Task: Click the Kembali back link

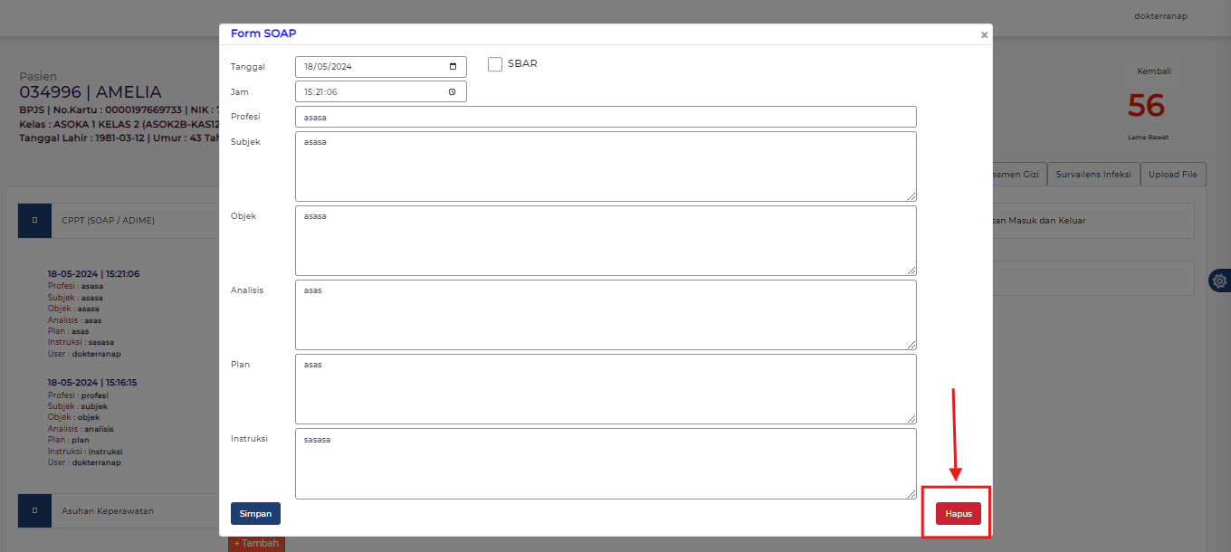Action: [1154, 71]
